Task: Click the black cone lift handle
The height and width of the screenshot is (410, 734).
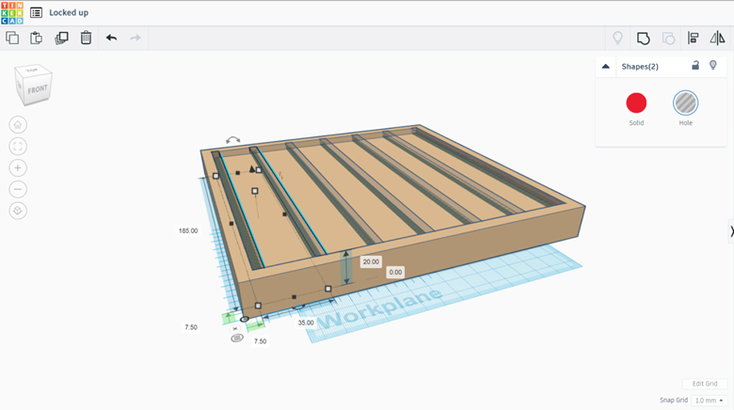Action: coord(252,169)
